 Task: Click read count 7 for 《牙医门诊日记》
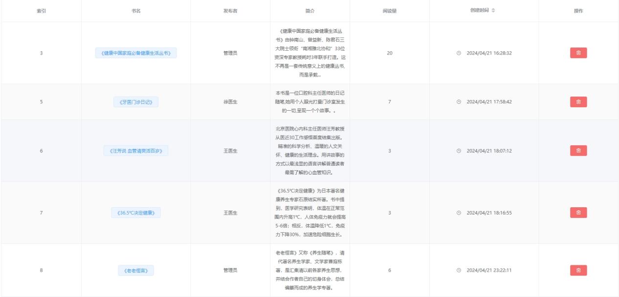(389, 102)
